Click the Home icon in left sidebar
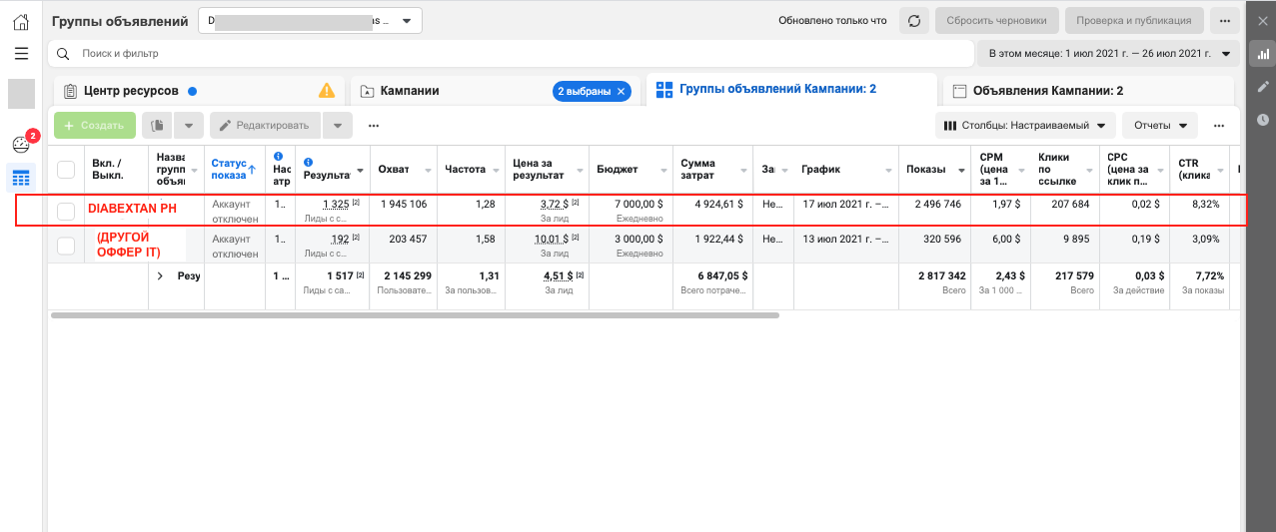The height and width of the screenshot is (532, 1276). tap(21, 21)
